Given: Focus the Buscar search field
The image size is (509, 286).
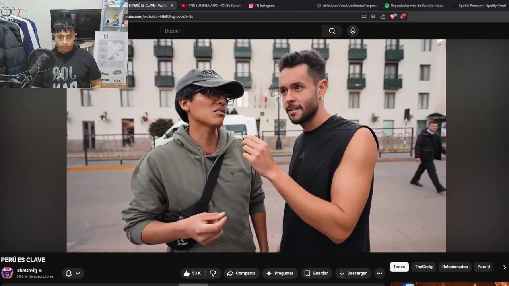Looking at the screenshot, I should coord(241,31).
